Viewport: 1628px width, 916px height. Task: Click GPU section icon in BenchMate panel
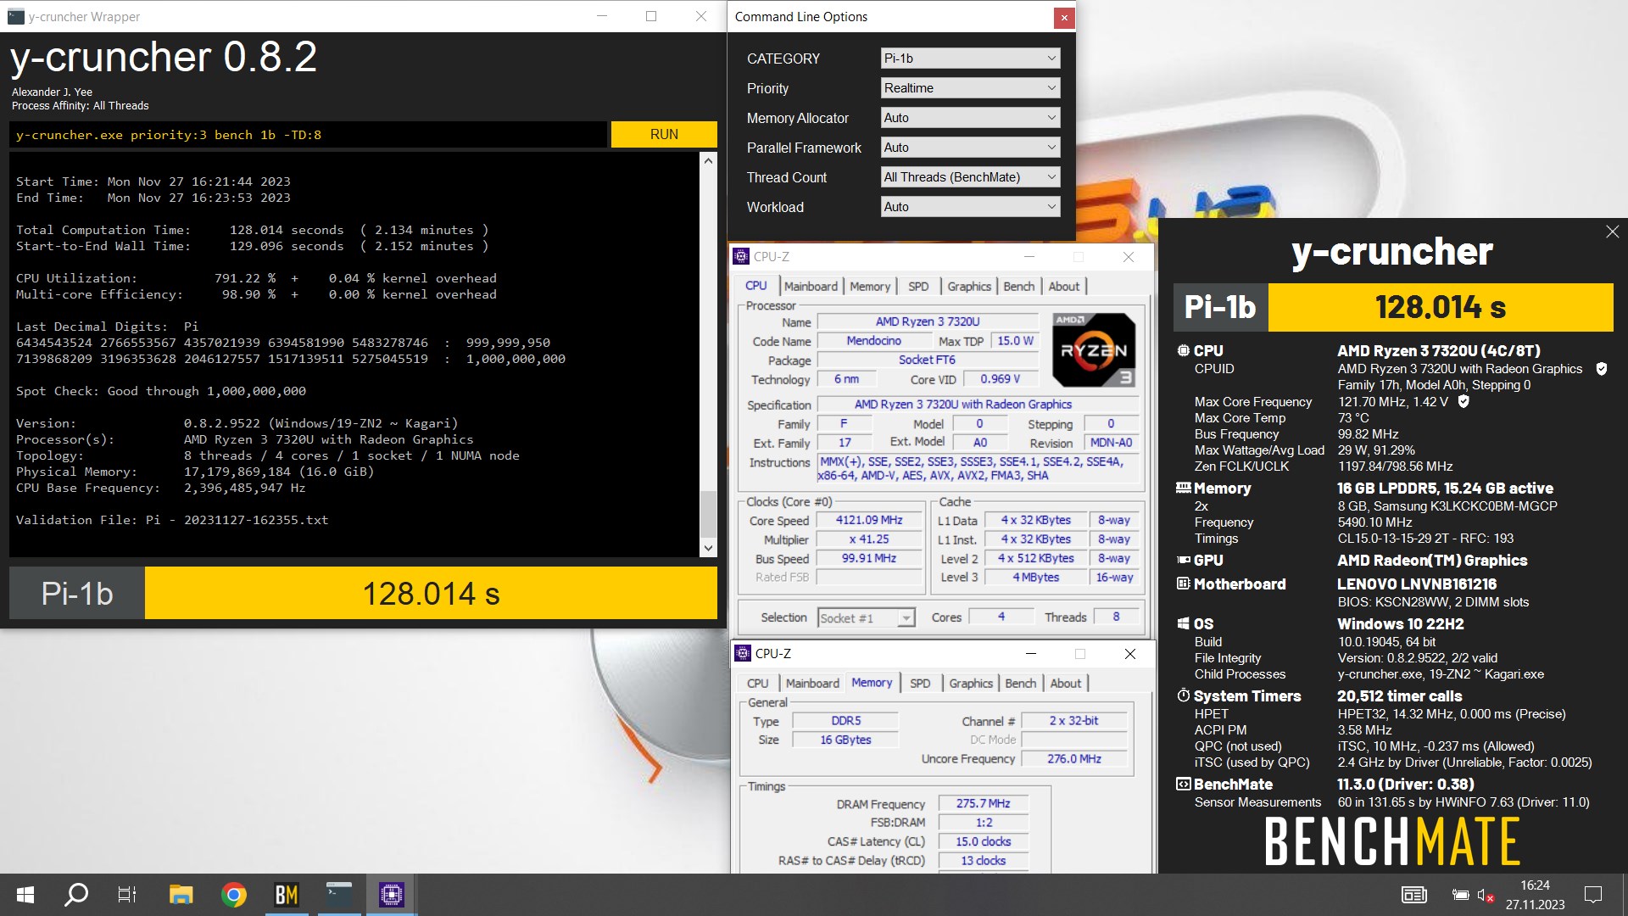click(1184, 560)
